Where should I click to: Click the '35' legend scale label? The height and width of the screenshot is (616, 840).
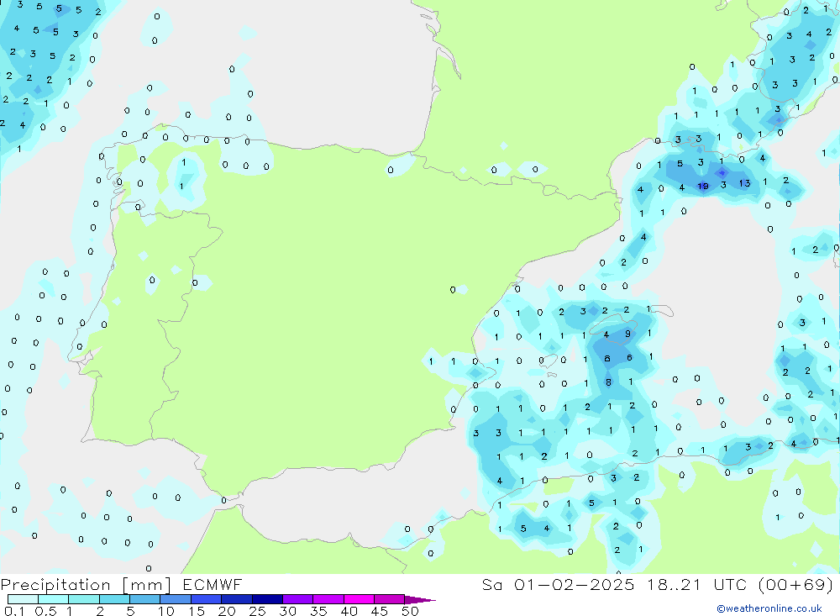pos(318,611)
